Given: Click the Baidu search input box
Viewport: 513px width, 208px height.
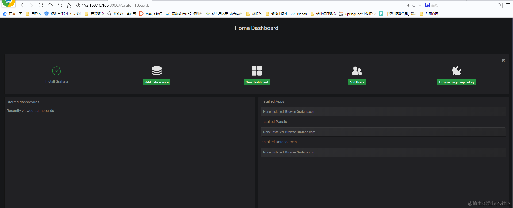Looking at the screenshot, I should pos(463,5).
